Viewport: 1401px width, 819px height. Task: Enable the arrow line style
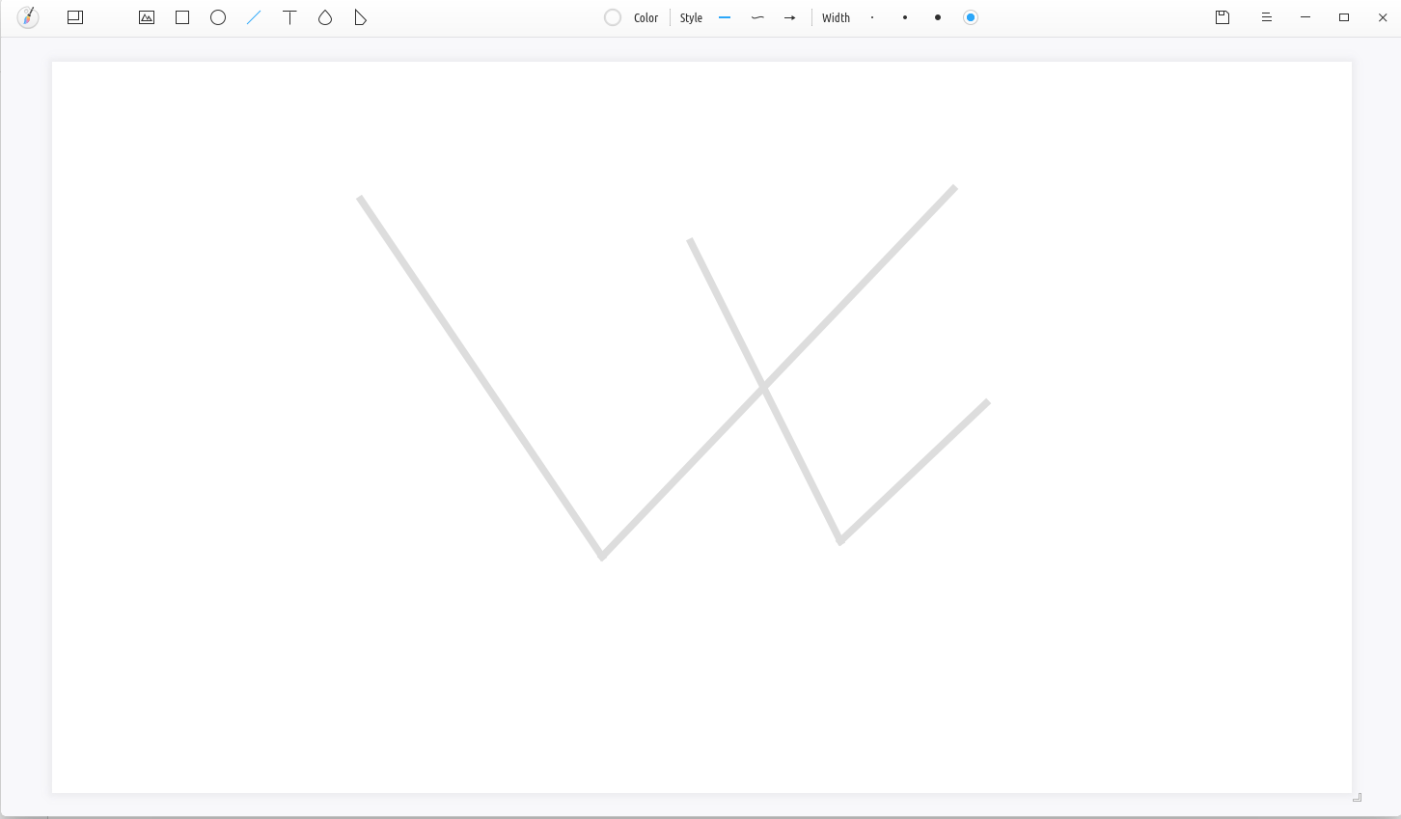pos(790,17)
